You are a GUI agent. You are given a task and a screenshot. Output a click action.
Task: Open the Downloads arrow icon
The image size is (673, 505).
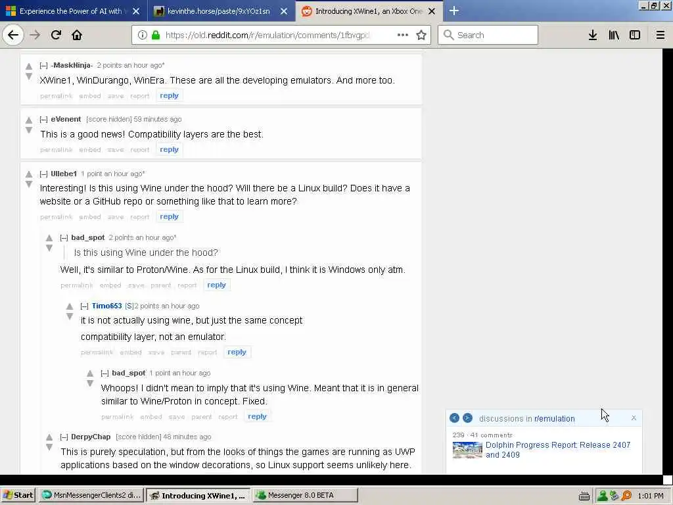[x=593, y=35]
